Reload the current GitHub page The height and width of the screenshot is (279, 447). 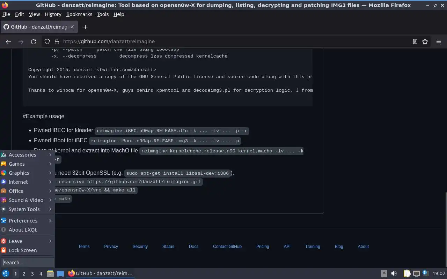coord(34,42)
